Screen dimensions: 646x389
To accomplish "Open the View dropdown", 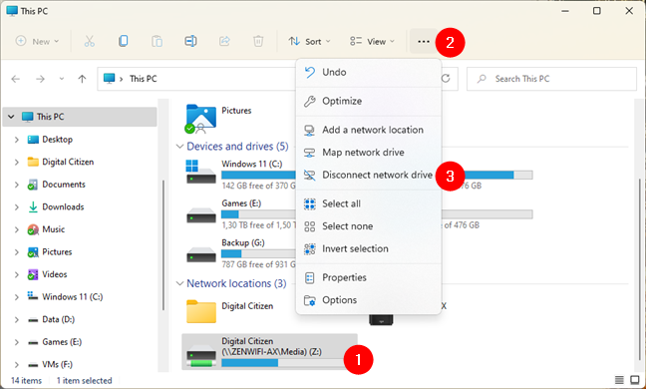I will [373, 41].
